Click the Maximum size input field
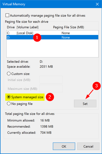The width and height of the screenshot is (102, 154). pyautogui.click(x=51, y=89)
